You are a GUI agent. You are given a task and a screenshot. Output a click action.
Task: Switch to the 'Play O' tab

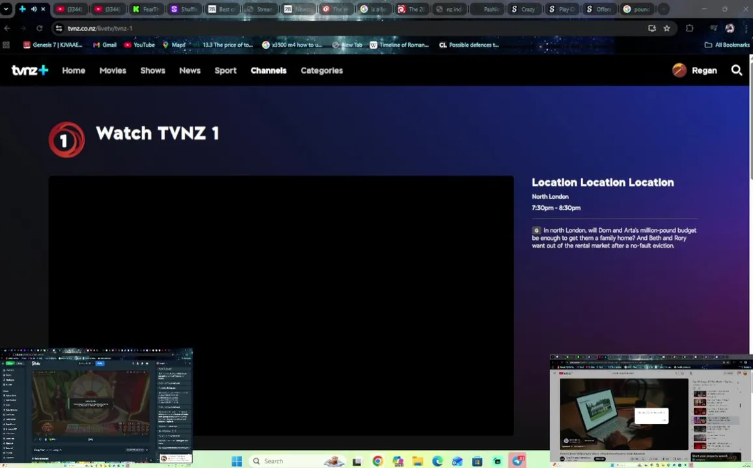(562, 9)
